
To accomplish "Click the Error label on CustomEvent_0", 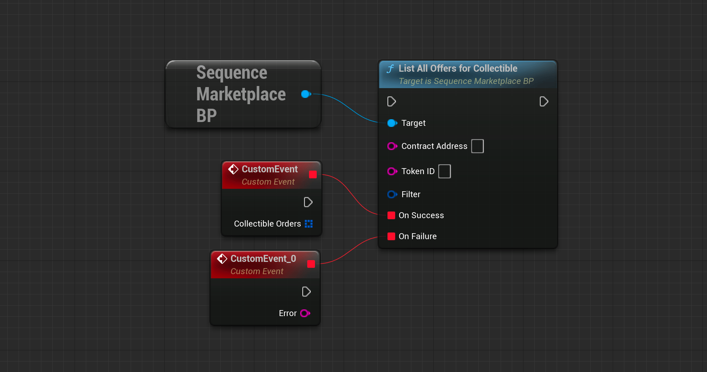I will click(288, 313).
